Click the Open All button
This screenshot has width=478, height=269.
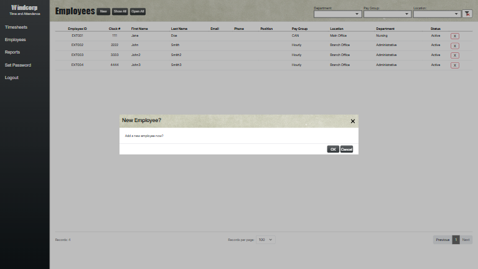coord(138,11)
